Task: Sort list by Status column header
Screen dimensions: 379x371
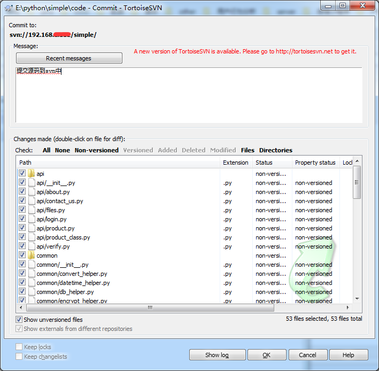Action: point(272,163)
